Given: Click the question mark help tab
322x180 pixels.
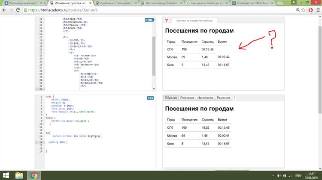Looking at the screenshot, I should pos(234,98).
